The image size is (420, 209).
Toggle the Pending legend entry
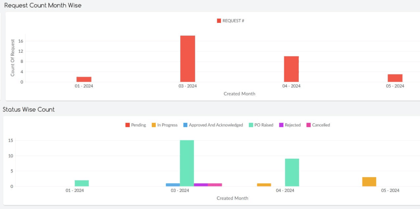click(135, 125)
